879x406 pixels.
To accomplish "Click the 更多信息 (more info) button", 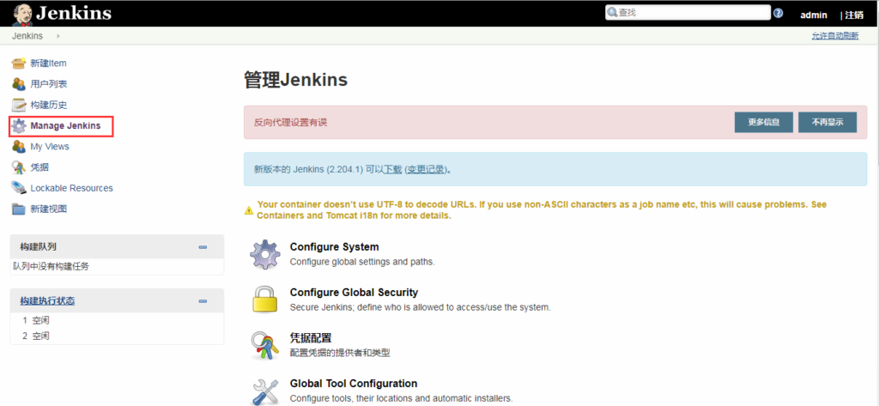I will (x=763, y=123).
